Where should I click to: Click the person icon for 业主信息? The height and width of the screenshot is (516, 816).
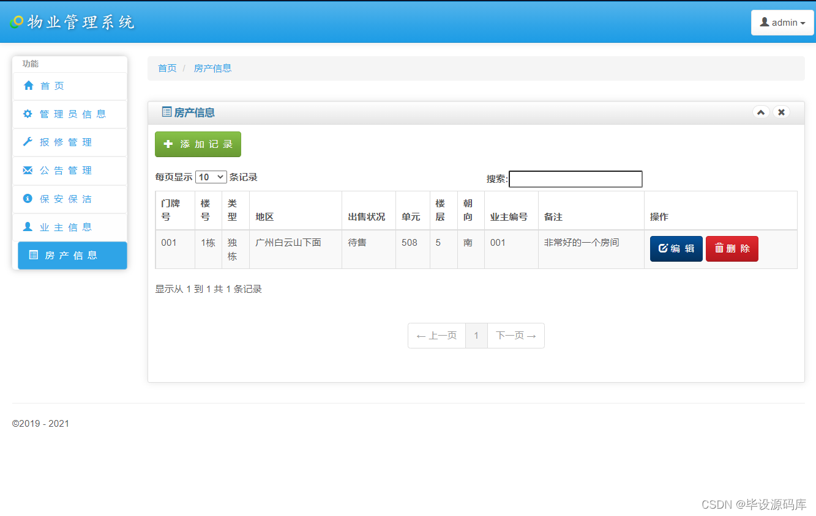point(28,227)
